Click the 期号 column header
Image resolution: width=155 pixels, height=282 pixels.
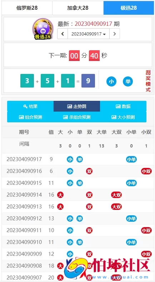(24, 132)
